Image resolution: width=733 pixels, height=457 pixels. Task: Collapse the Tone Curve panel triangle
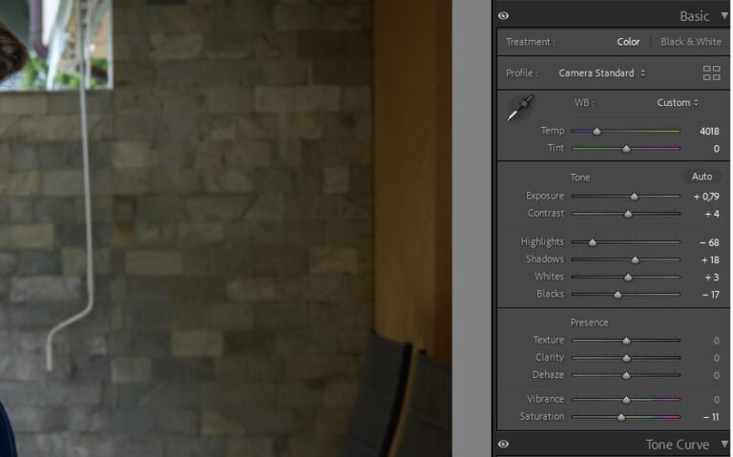724,444
